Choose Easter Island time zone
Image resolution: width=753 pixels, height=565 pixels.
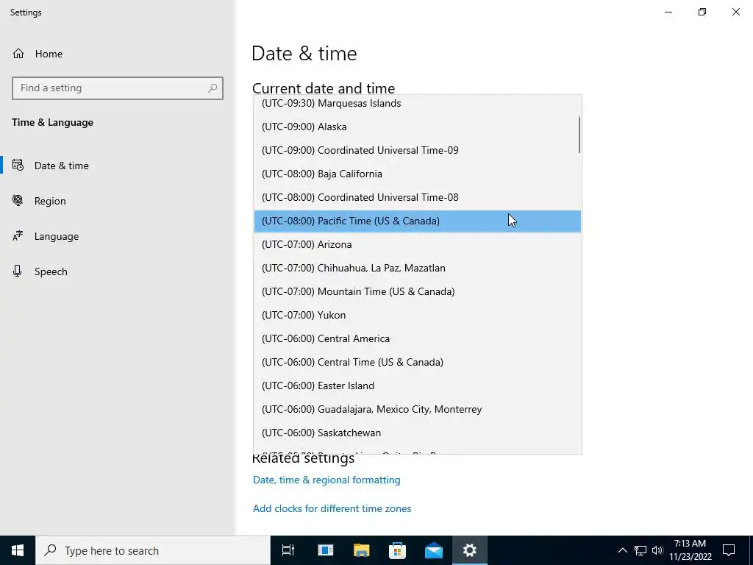tap(418, 385)
